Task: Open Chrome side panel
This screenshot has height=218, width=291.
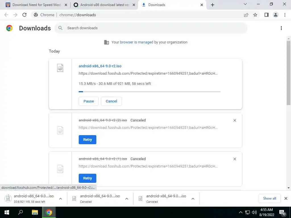Action: point(267,15)
